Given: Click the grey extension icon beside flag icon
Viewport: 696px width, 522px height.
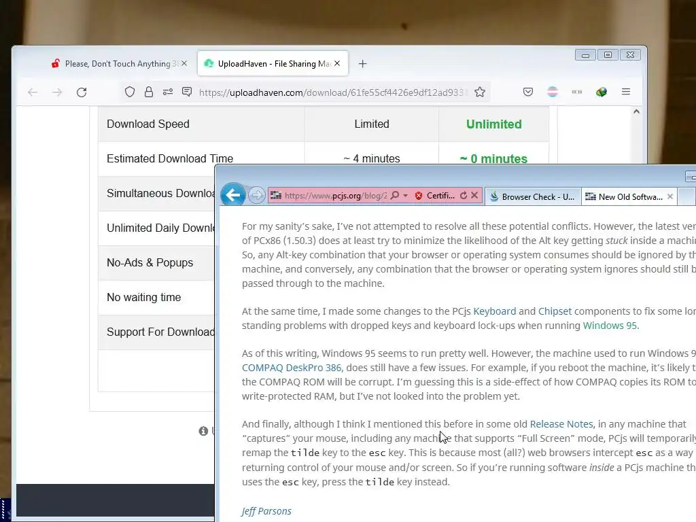Looking at the screenshot, I should (577, 92).
